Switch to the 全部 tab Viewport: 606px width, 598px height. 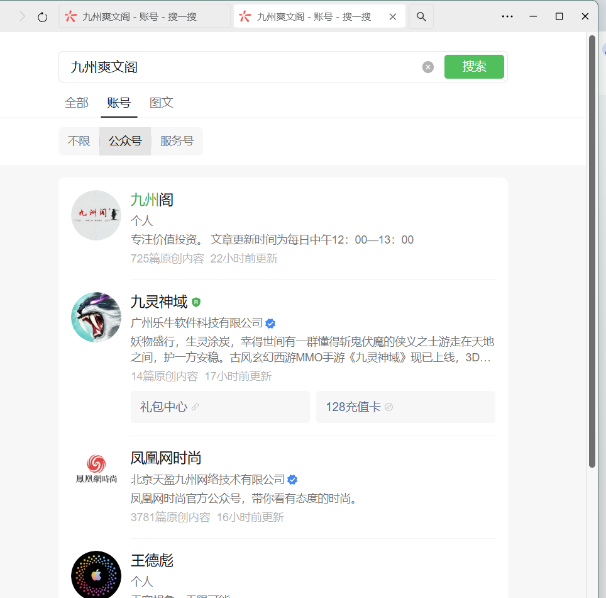tap(77, 103)
